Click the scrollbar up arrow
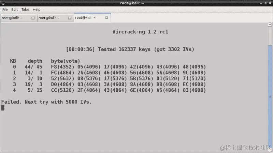The height and width of the screenshot is (153, 273). point(270,25)
